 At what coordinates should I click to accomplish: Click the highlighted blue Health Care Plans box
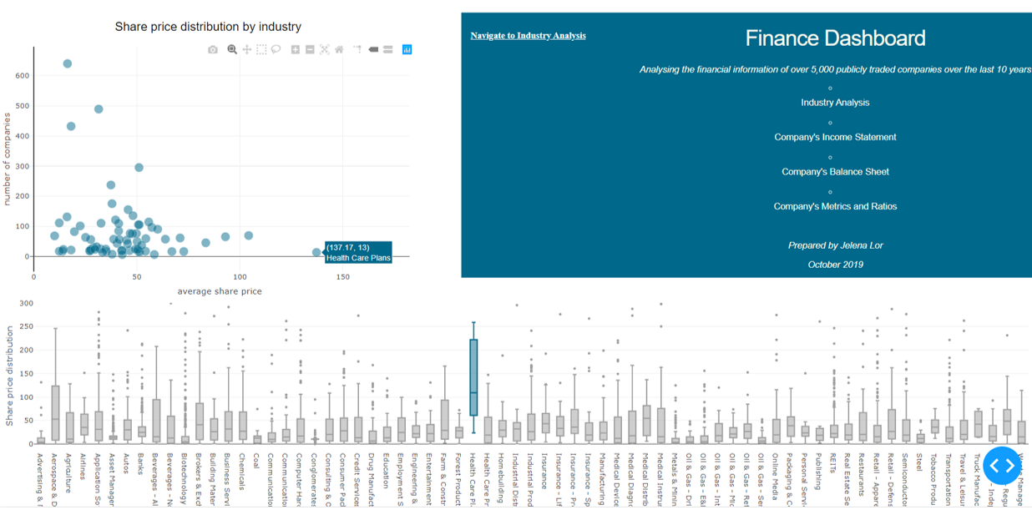point(473,377)
